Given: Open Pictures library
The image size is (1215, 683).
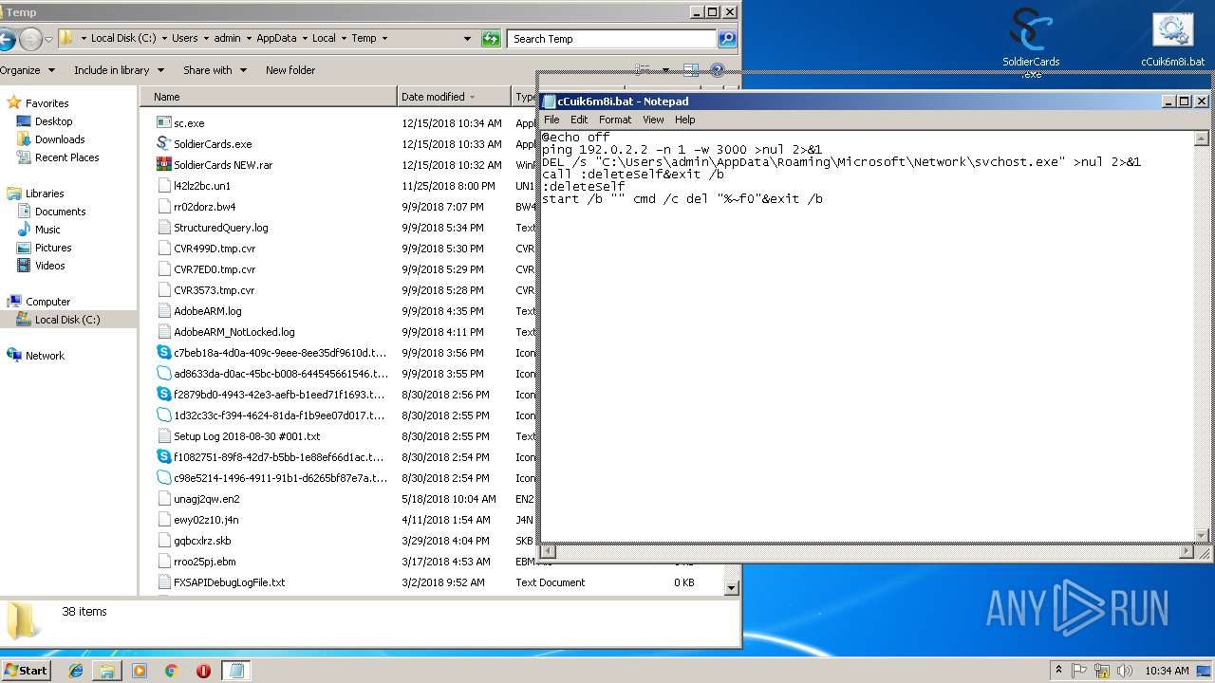Looking at the screenshot, I should (x=53, y=248).
